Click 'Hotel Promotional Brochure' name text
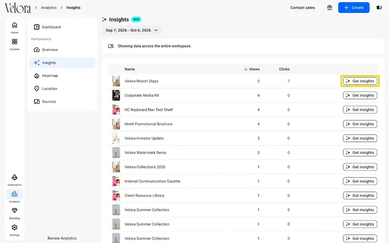389x243 pixels. tap(149, 124)
